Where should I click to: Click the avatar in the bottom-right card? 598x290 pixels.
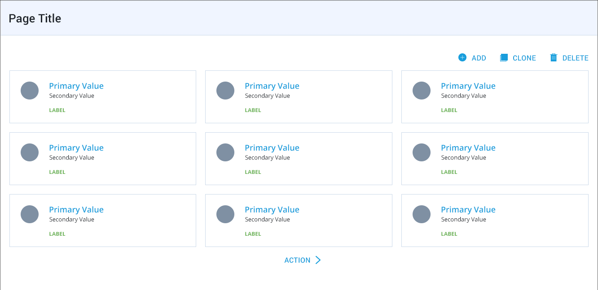tap(422, 214)
